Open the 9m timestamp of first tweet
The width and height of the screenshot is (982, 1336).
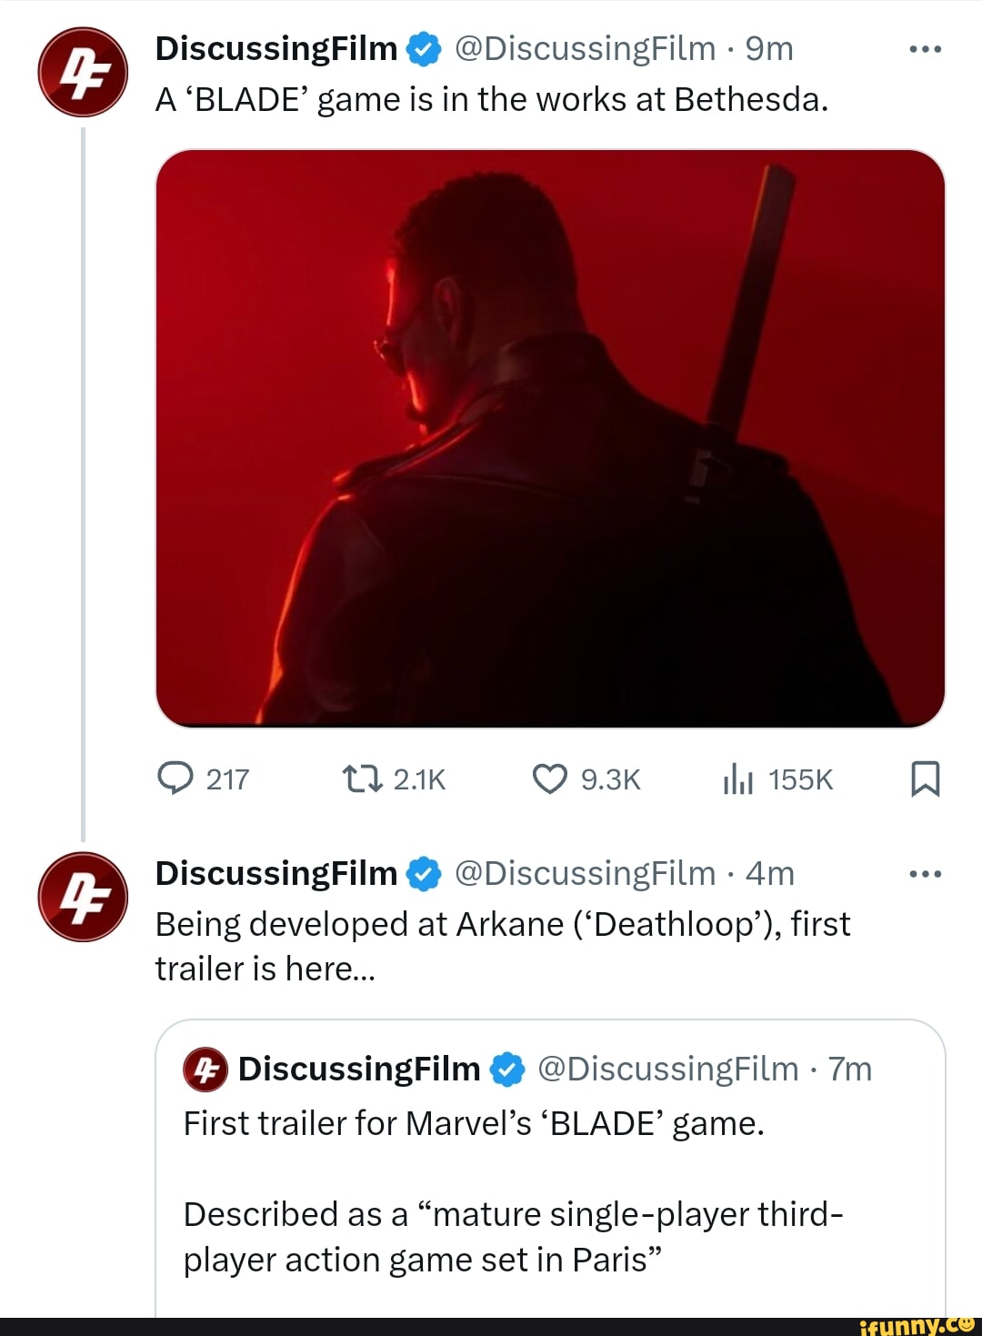pos(769,48)
